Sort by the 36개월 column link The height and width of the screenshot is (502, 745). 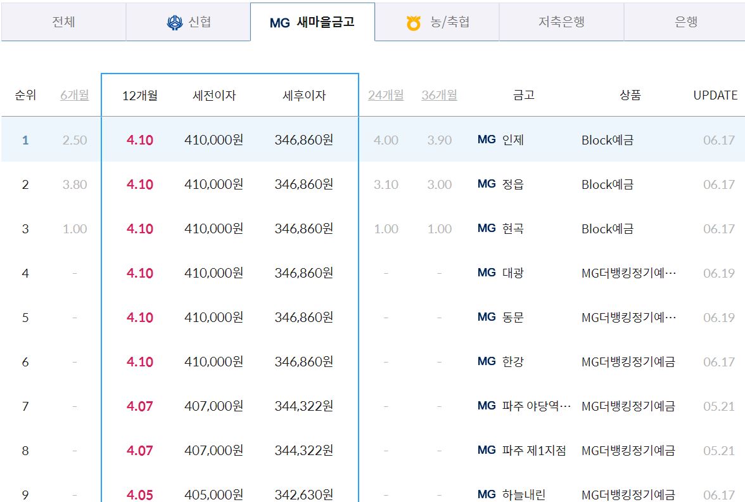coord(440,95)
